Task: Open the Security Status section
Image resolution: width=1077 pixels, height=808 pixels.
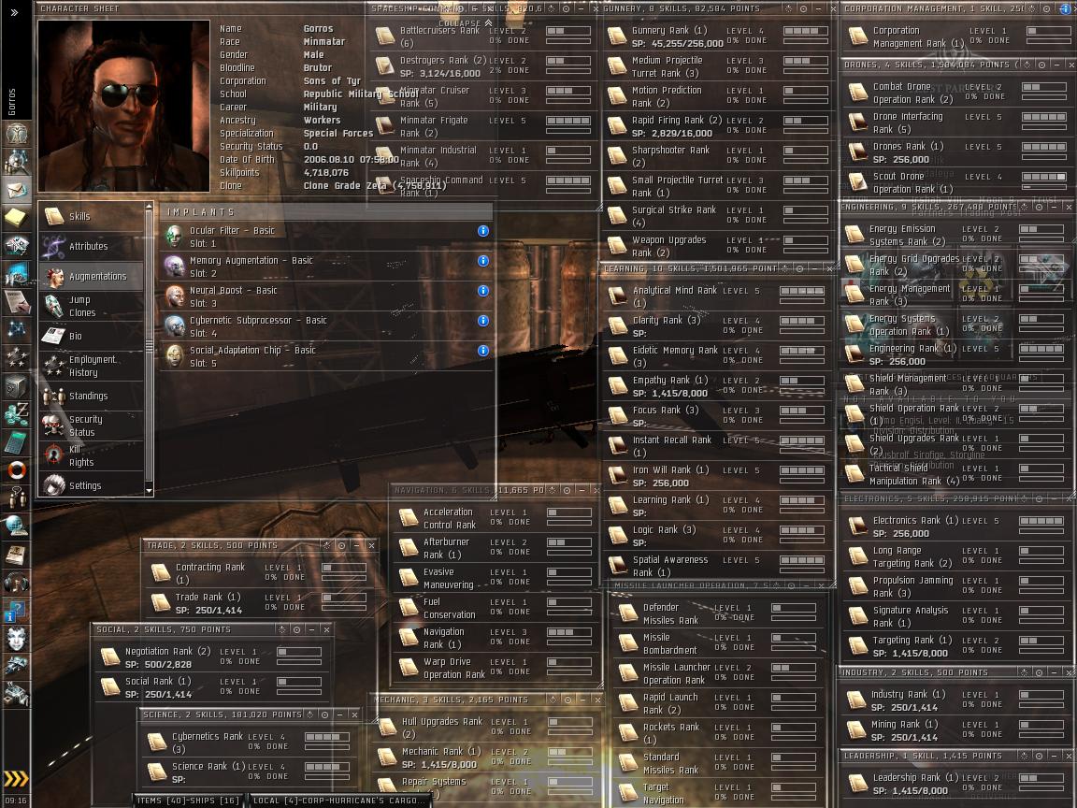Action: click(x=92, y=426)
